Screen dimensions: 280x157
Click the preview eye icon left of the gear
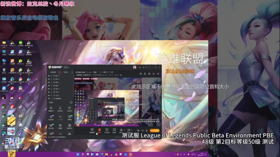(x=142, y=130)
